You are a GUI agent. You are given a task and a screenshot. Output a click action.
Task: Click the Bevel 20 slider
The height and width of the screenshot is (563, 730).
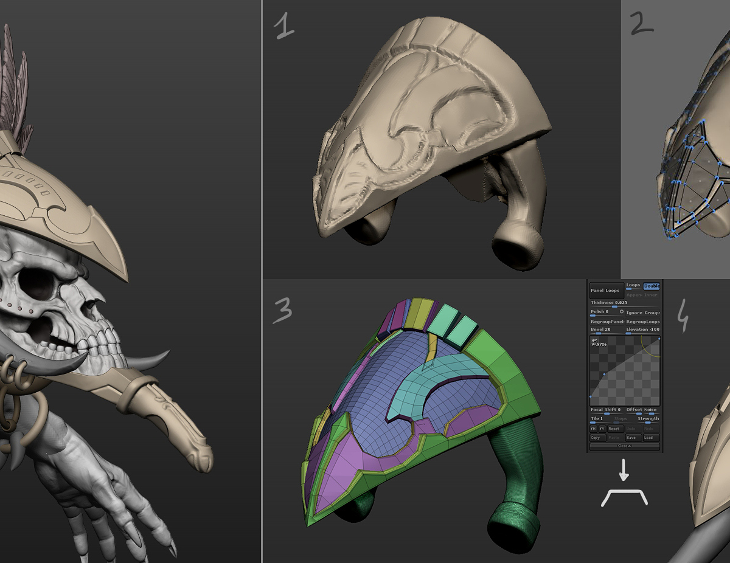[607, 331]
